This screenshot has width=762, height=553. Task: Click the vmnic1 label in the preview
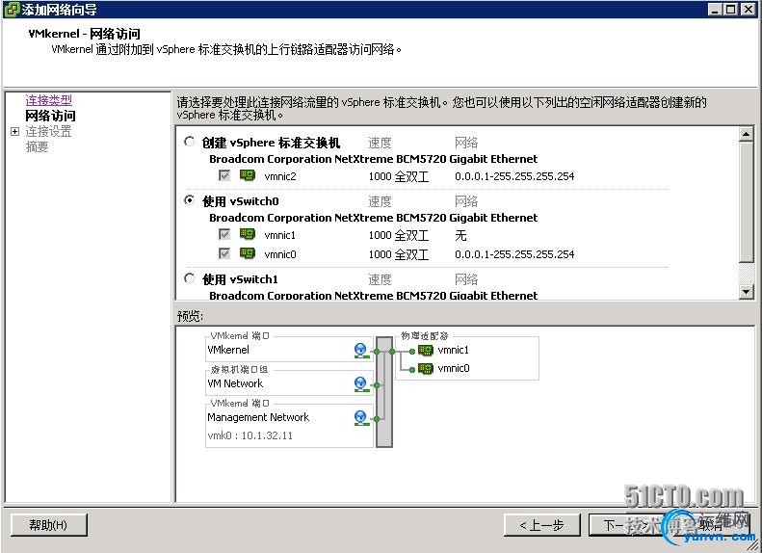[453, 350]
